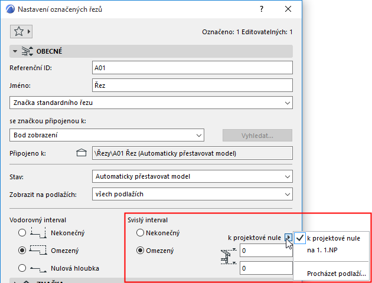Select Omezený vertical interval radio
Image resolution: width=372 pixels, height=283 pixels.
coord(140,251)
